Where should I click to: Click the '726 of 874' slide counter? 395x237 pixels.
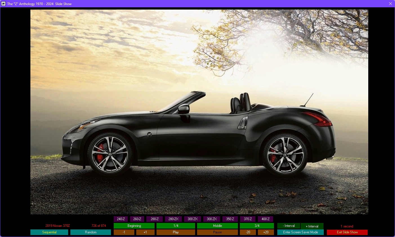pos(99,226)
